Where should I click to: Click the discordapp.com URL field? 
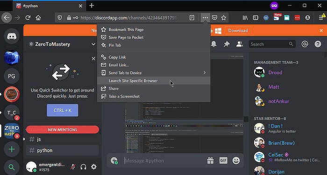click(129, 18)
